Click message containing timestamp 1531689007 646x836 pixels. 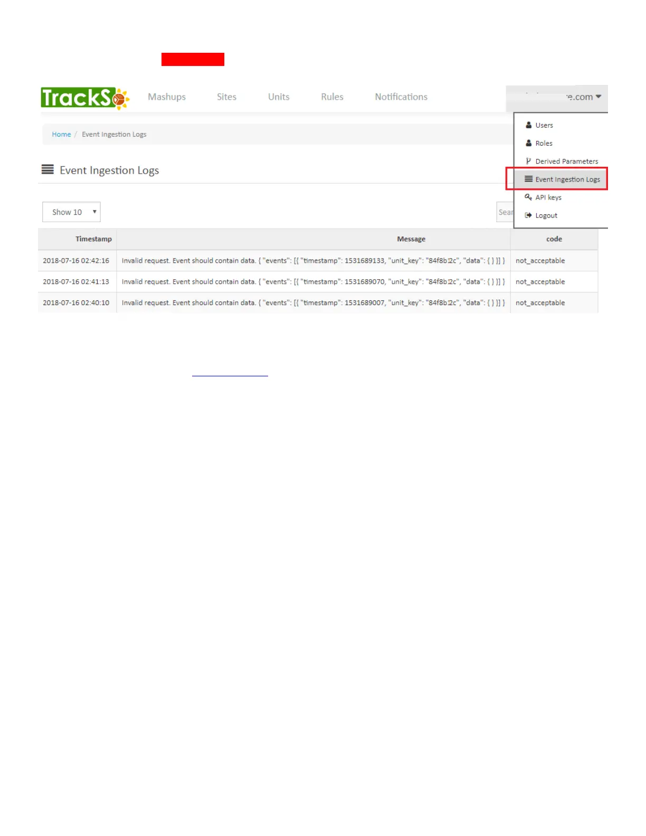[x=313, y=303]
